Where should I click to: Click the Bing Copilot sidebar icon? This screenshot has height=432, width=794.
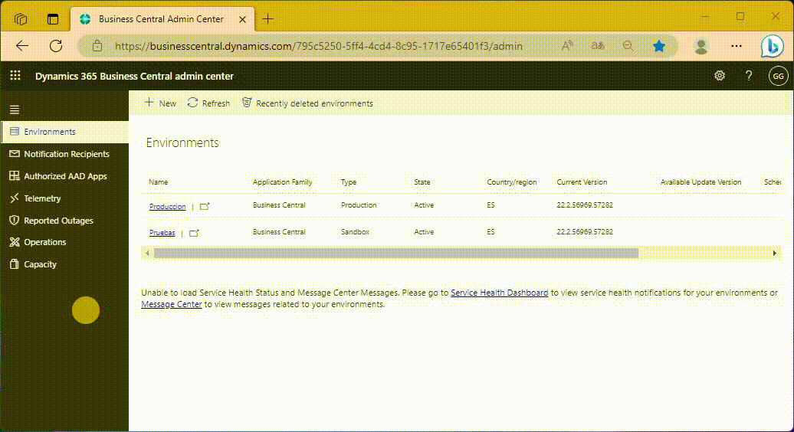[x=771, y=46]
